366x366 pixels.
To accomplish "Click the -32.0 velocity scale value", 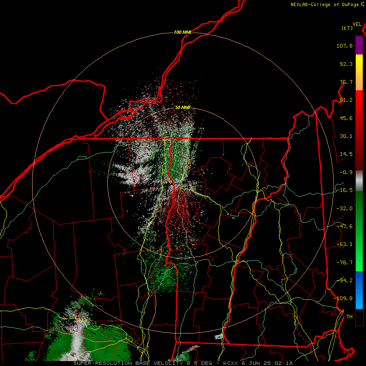I will pyautogui.click(x=344, y=209).
